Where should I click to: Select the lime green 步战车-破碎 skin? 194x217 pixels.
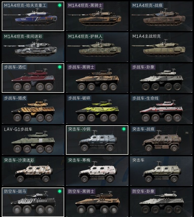[x=97, y=109]
